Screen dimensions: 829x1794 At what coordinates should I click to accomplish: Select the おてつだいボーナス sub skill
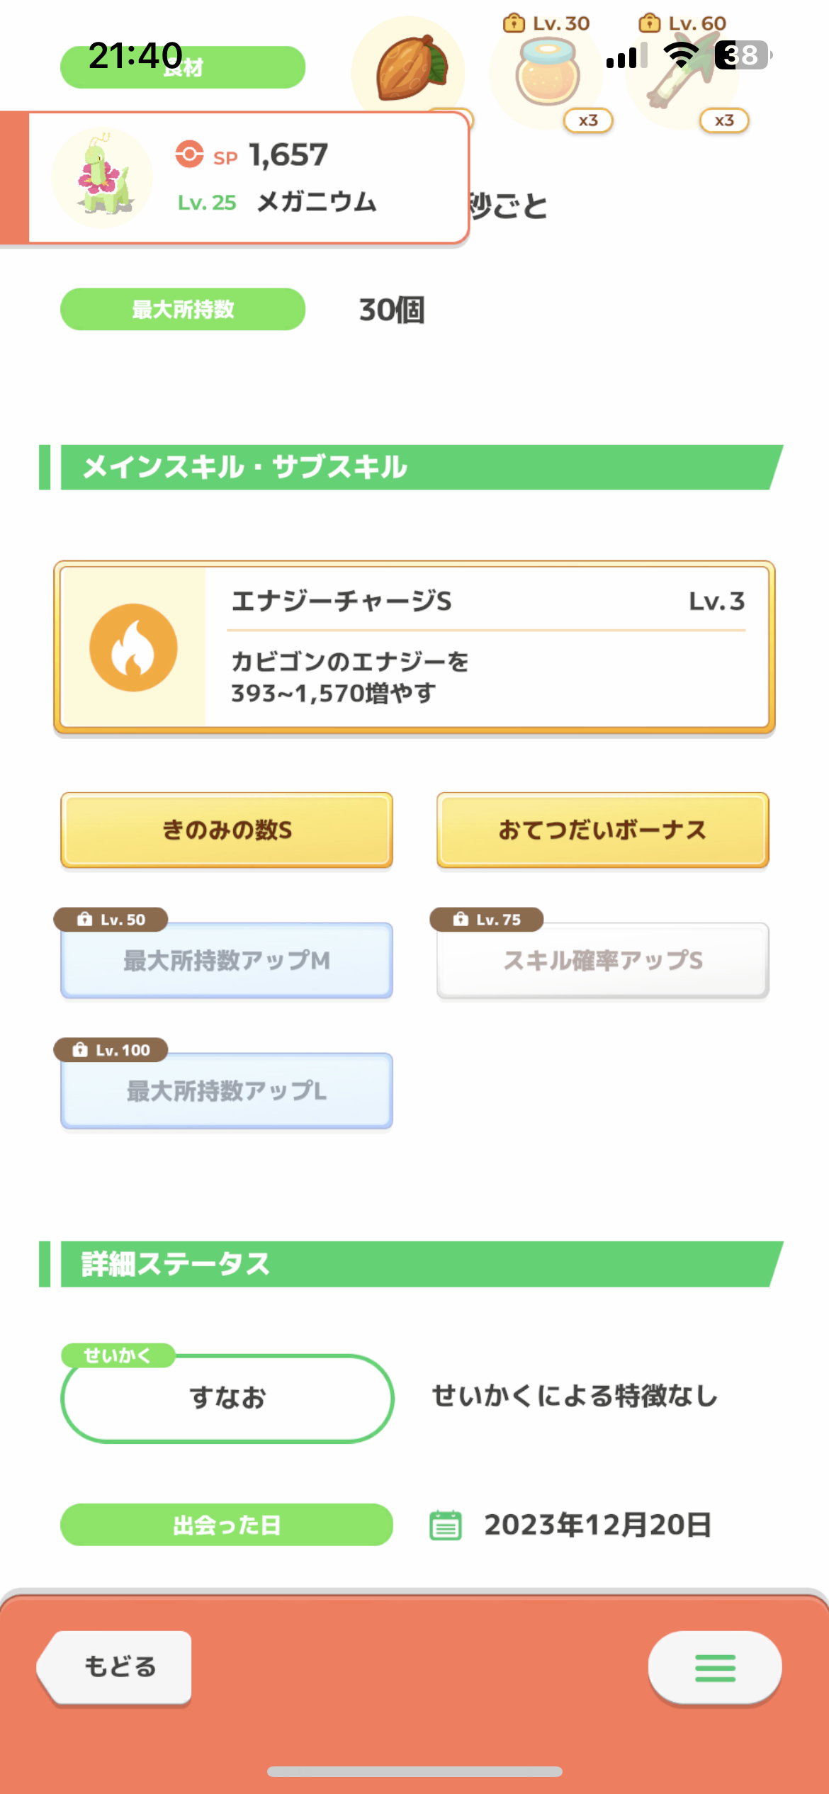pyautogui.click(x=603, y=830)
